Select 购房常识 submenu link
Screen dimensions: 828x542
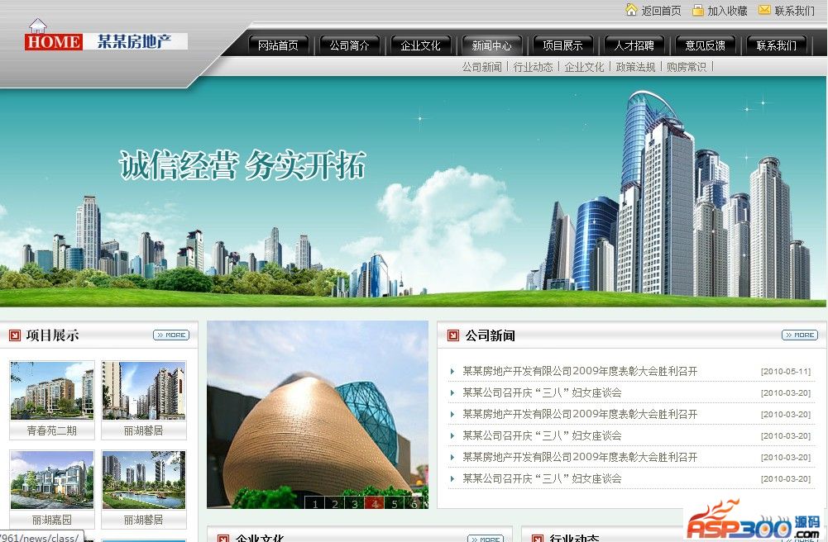tap(687, 67)
